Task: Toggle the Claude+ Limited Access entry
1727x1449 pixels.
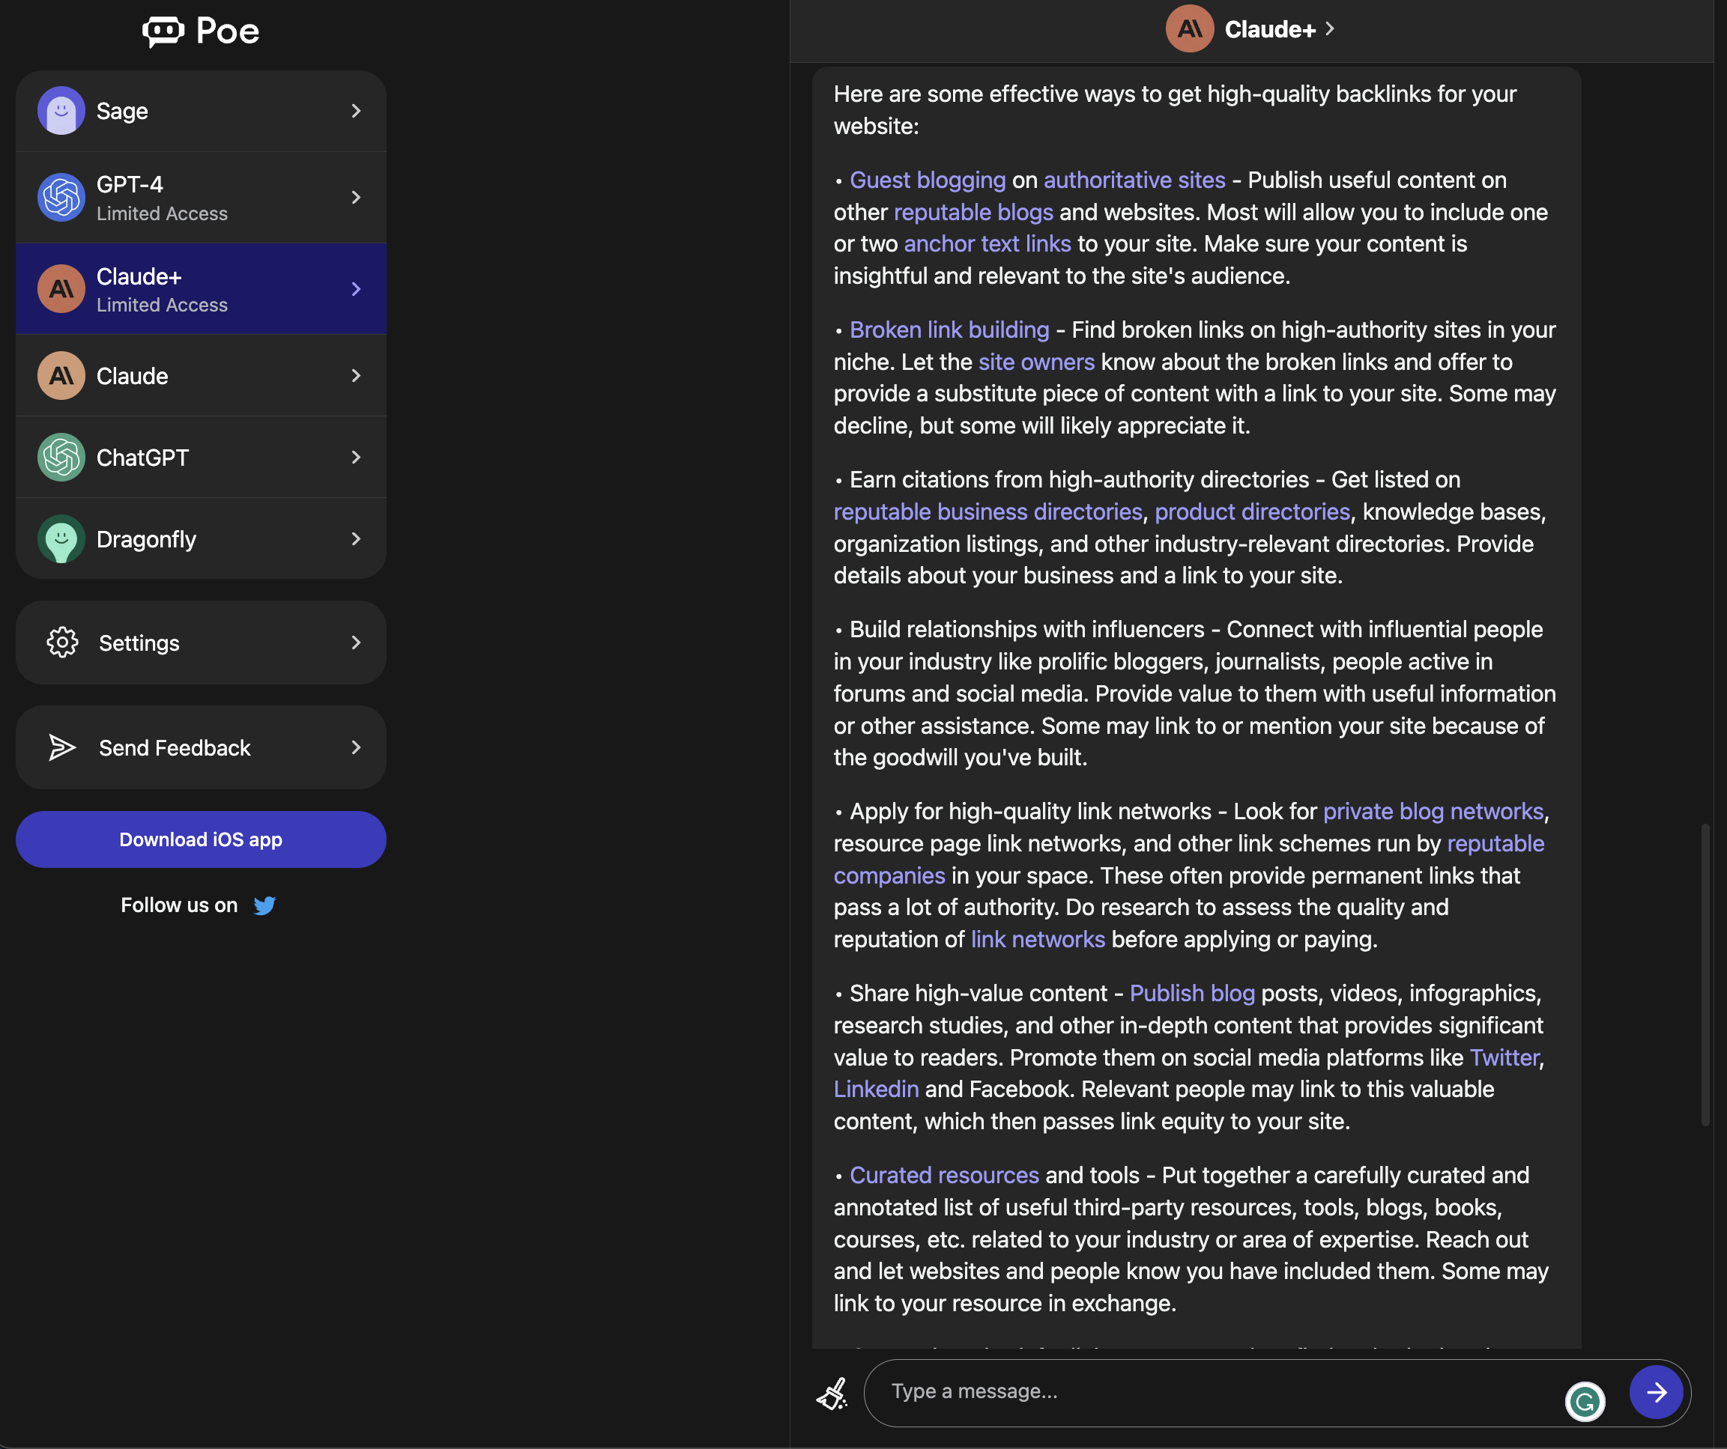Action: (x=202, y=288)
